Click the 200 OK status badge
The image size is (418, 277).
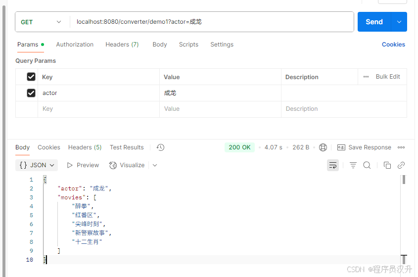pos(239,147)
